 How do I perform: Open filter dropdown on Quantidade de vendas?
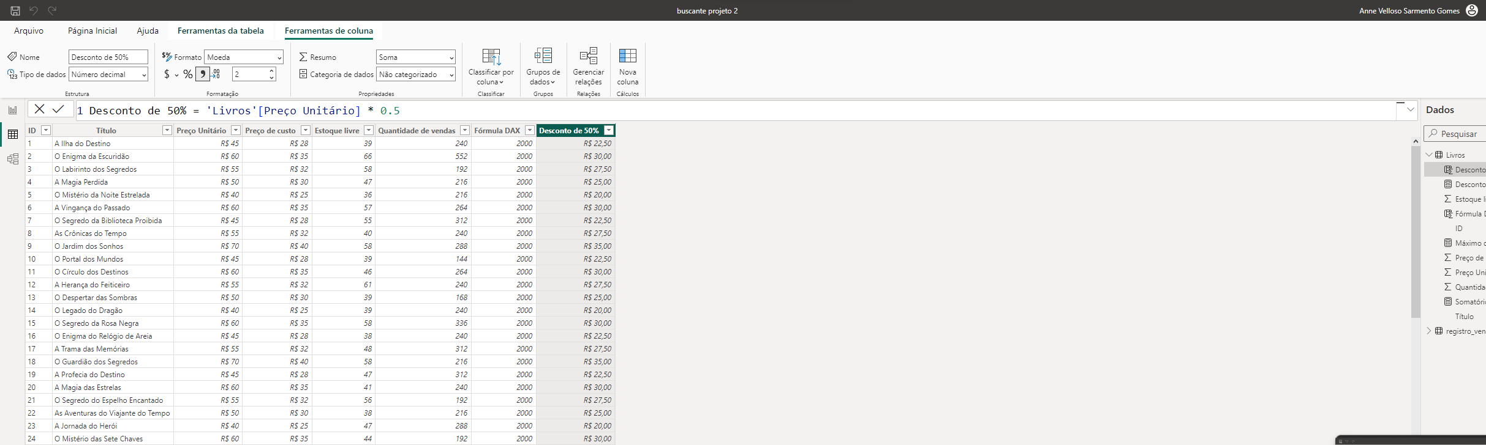click(x=465, y=130)
